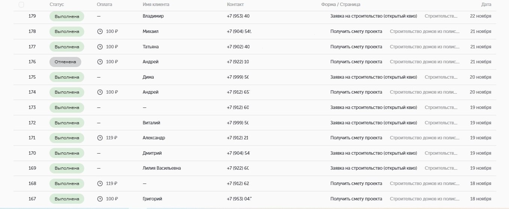Click the Оплата column header
Image resolution: width=509 pixels, height=209 pixels.
click(x=104, y=4)
